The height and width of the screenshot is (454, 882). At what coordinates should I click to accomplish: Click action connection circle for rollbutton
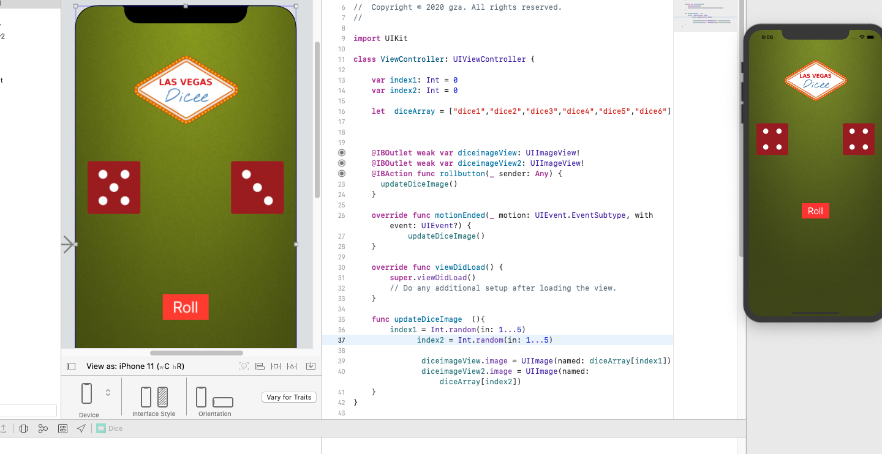342,174
